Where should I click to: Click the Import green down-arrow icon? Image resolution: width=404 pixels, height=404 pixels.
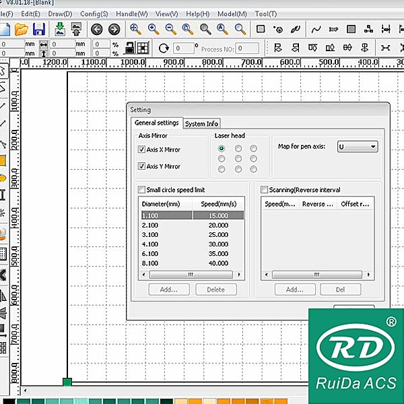pyautogui.click(x=60, y=29)
